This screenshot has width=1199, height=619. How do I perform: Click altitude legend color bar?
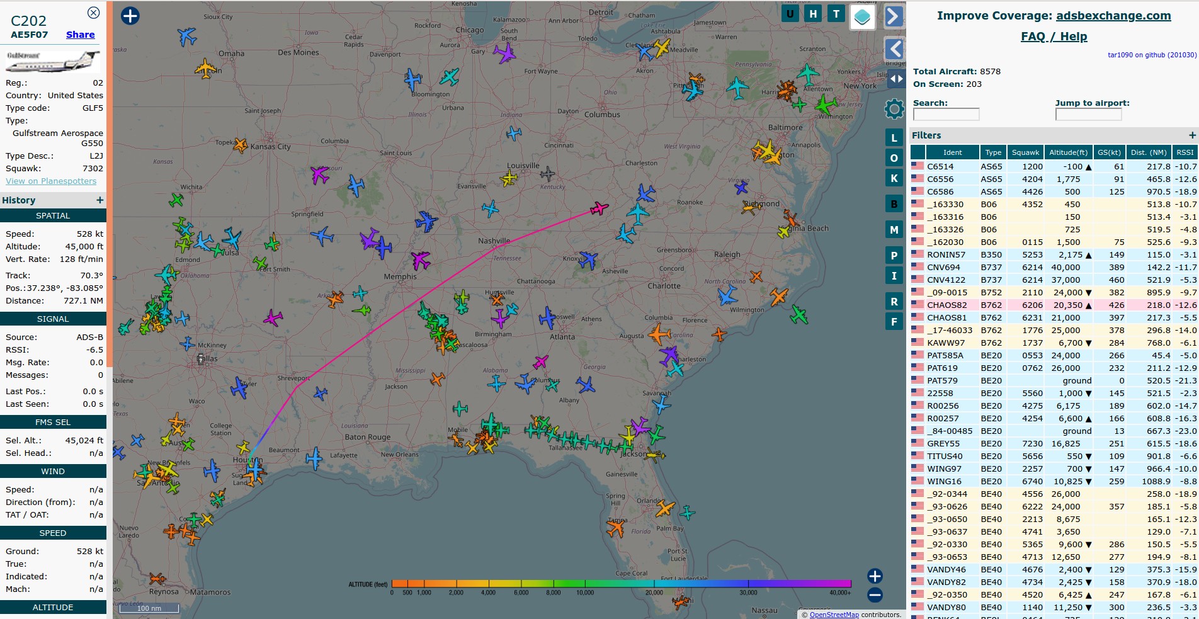621,584
